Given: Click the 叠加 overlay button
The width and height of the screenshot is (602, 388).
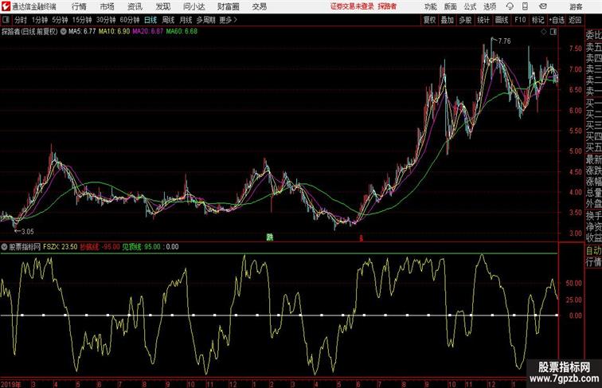Looking at the screenshot, I should tap(448, 20).
